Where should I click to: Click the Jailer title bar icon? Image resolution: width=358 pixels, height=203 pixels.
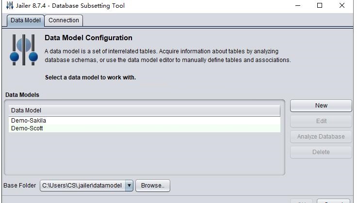10,5
